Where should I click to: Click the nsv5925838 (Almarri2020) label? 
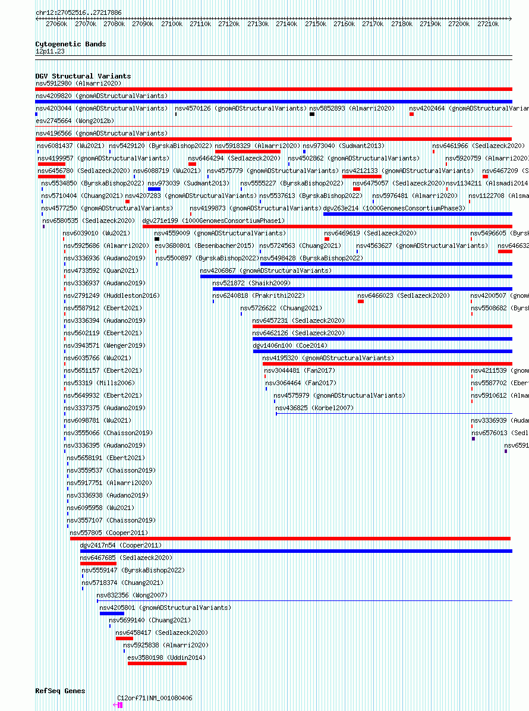pos(166,645)
